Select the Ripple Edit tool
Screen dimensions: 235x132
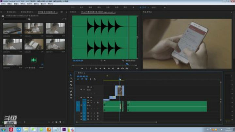click(71, 82)
